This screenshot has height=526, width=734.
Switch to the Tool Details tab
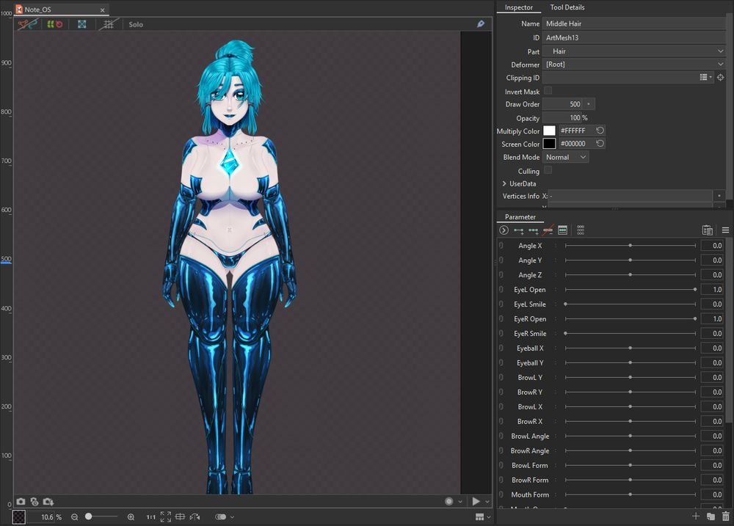(x=567, y=7)
